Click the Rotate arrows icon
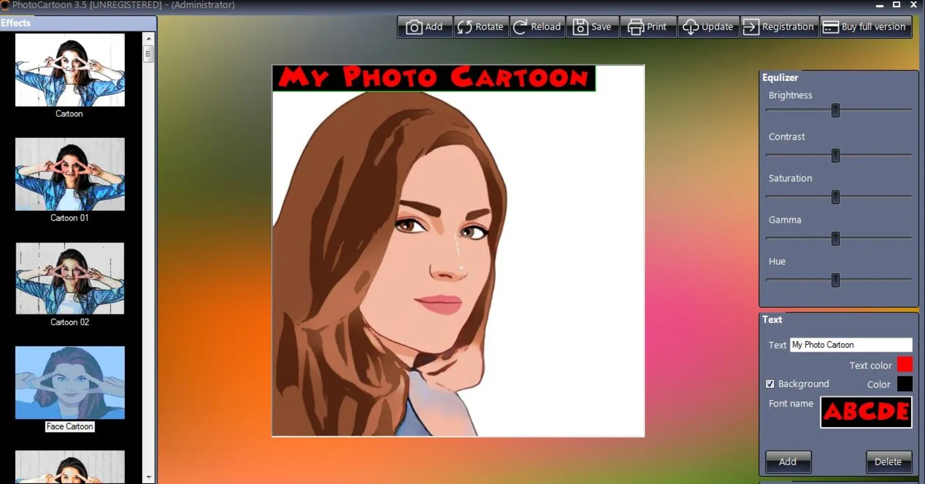Screen dimensions: 925x484 coord(464,27)
